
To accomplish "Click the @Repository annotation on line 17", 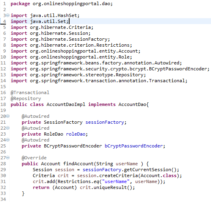I will (x=26, y=98).
